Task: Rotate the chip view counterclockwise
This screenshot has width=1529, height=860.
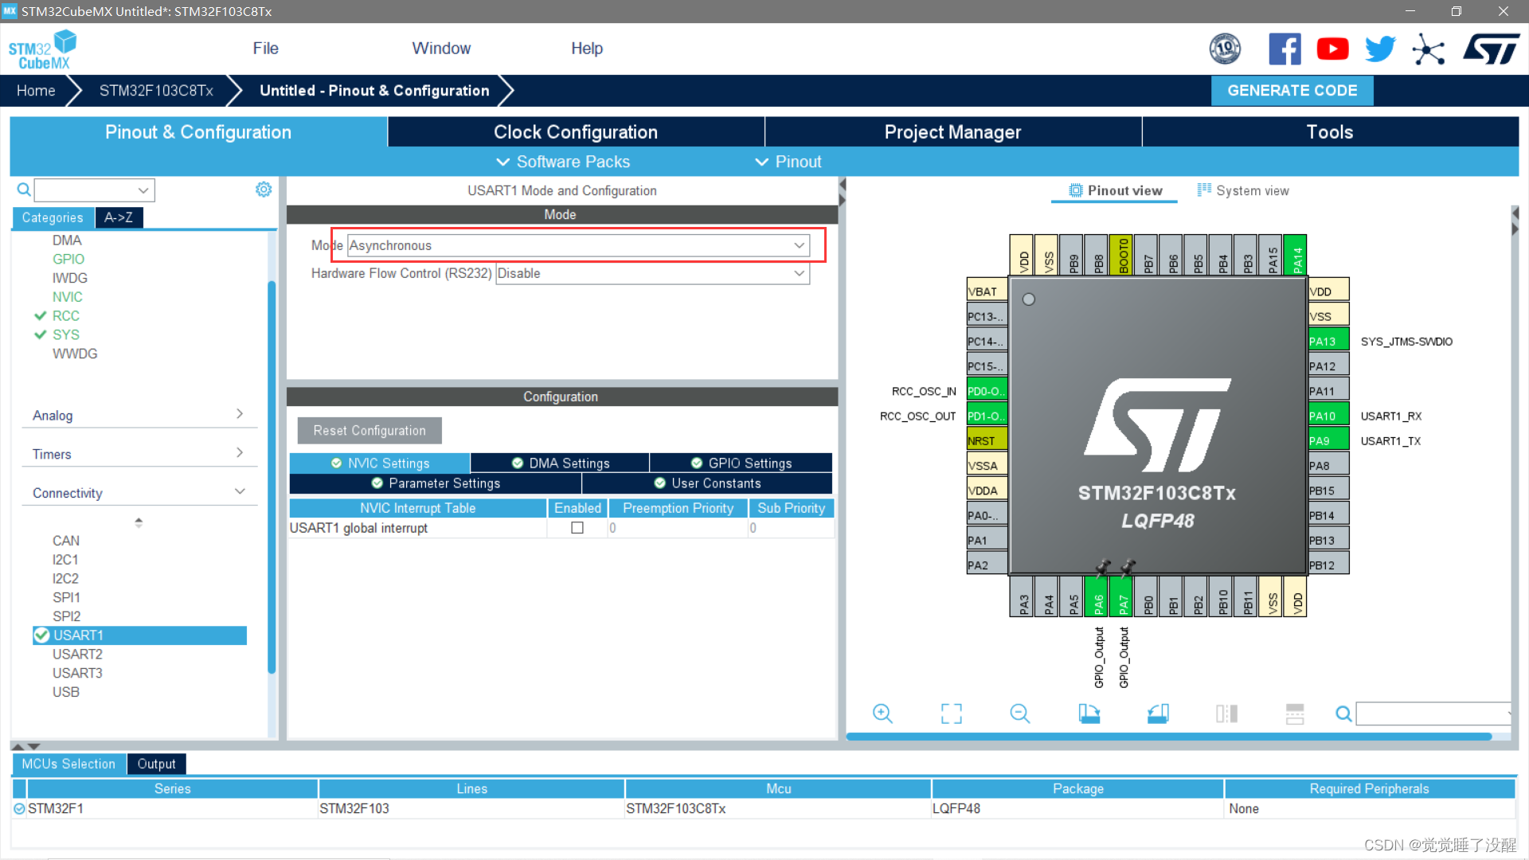Action: 1158,713
